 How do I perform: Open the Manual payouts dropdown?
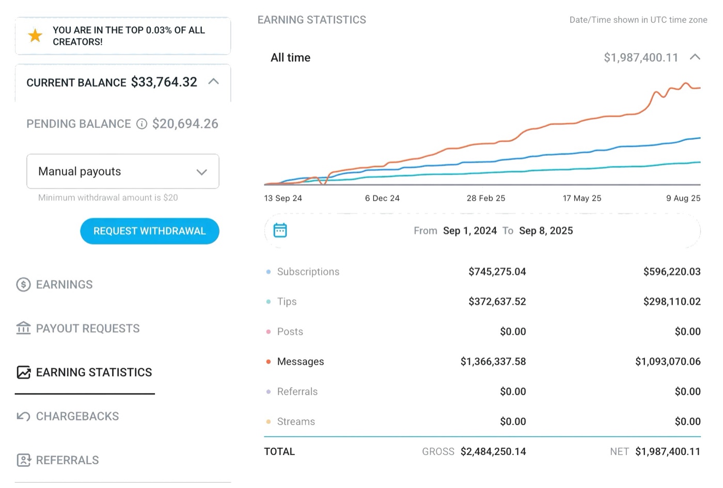(123, 171)
